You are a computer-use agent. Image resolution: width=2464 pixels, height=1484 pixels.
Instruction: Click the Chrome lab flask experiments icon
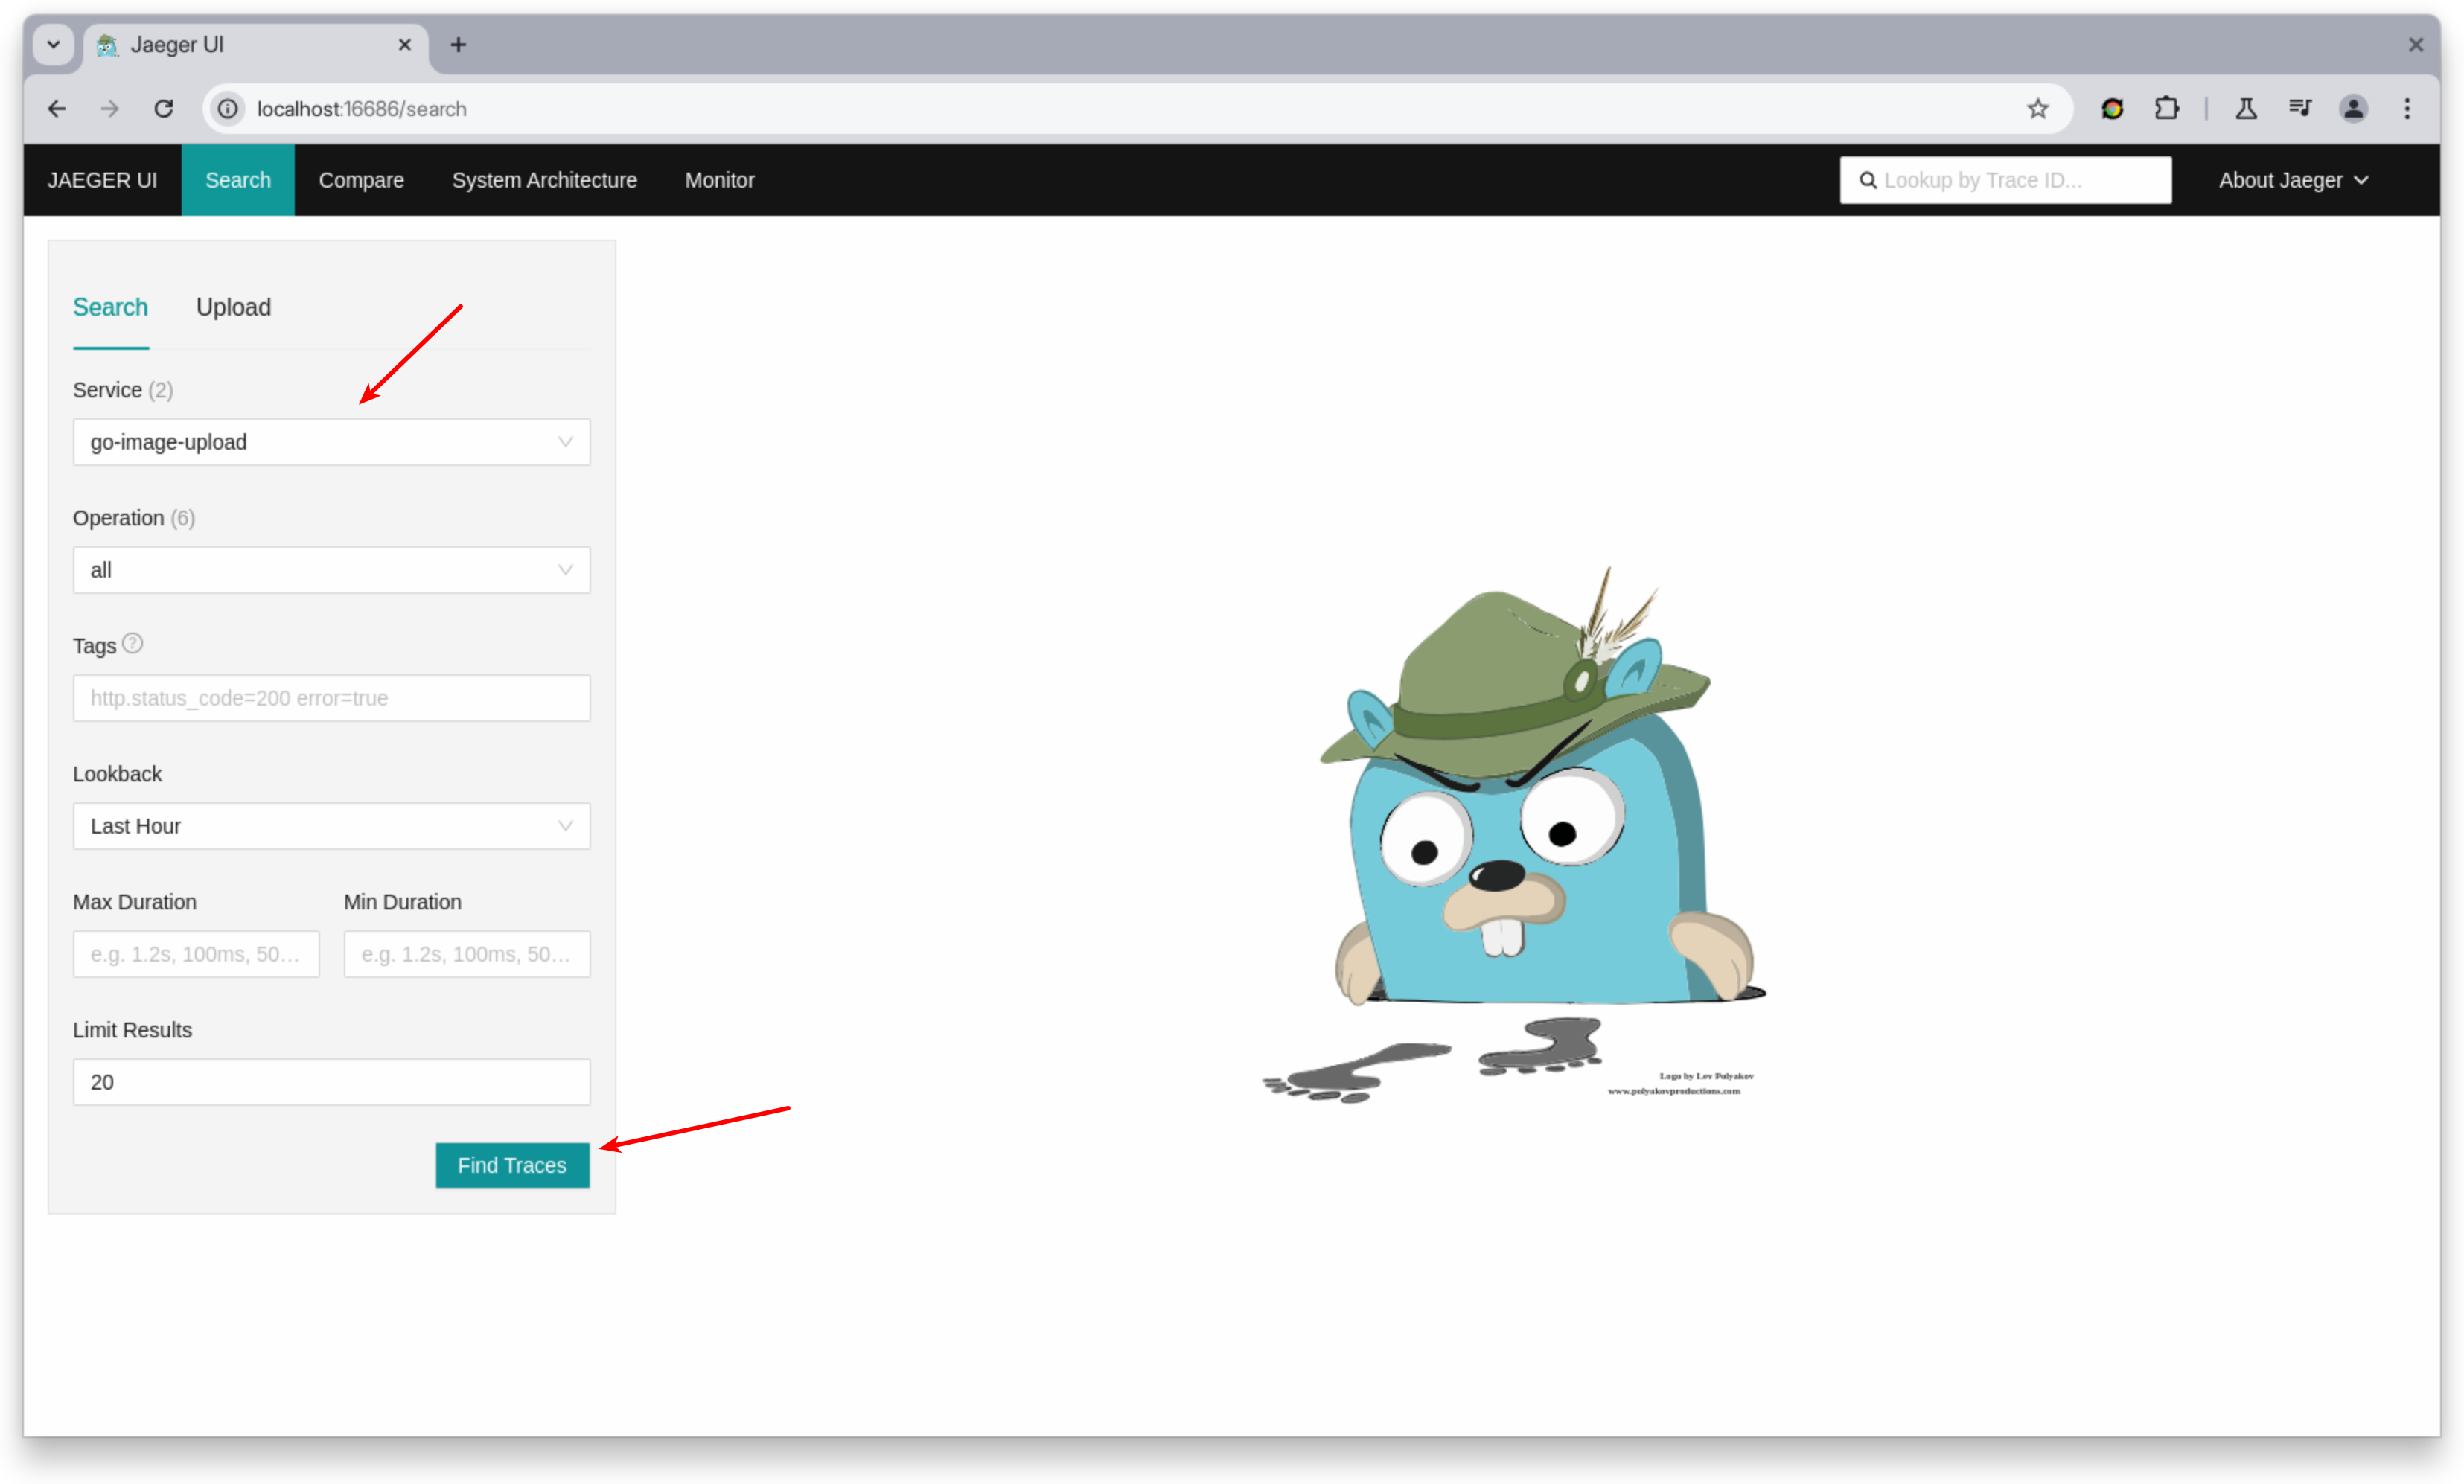[2245, 109]
